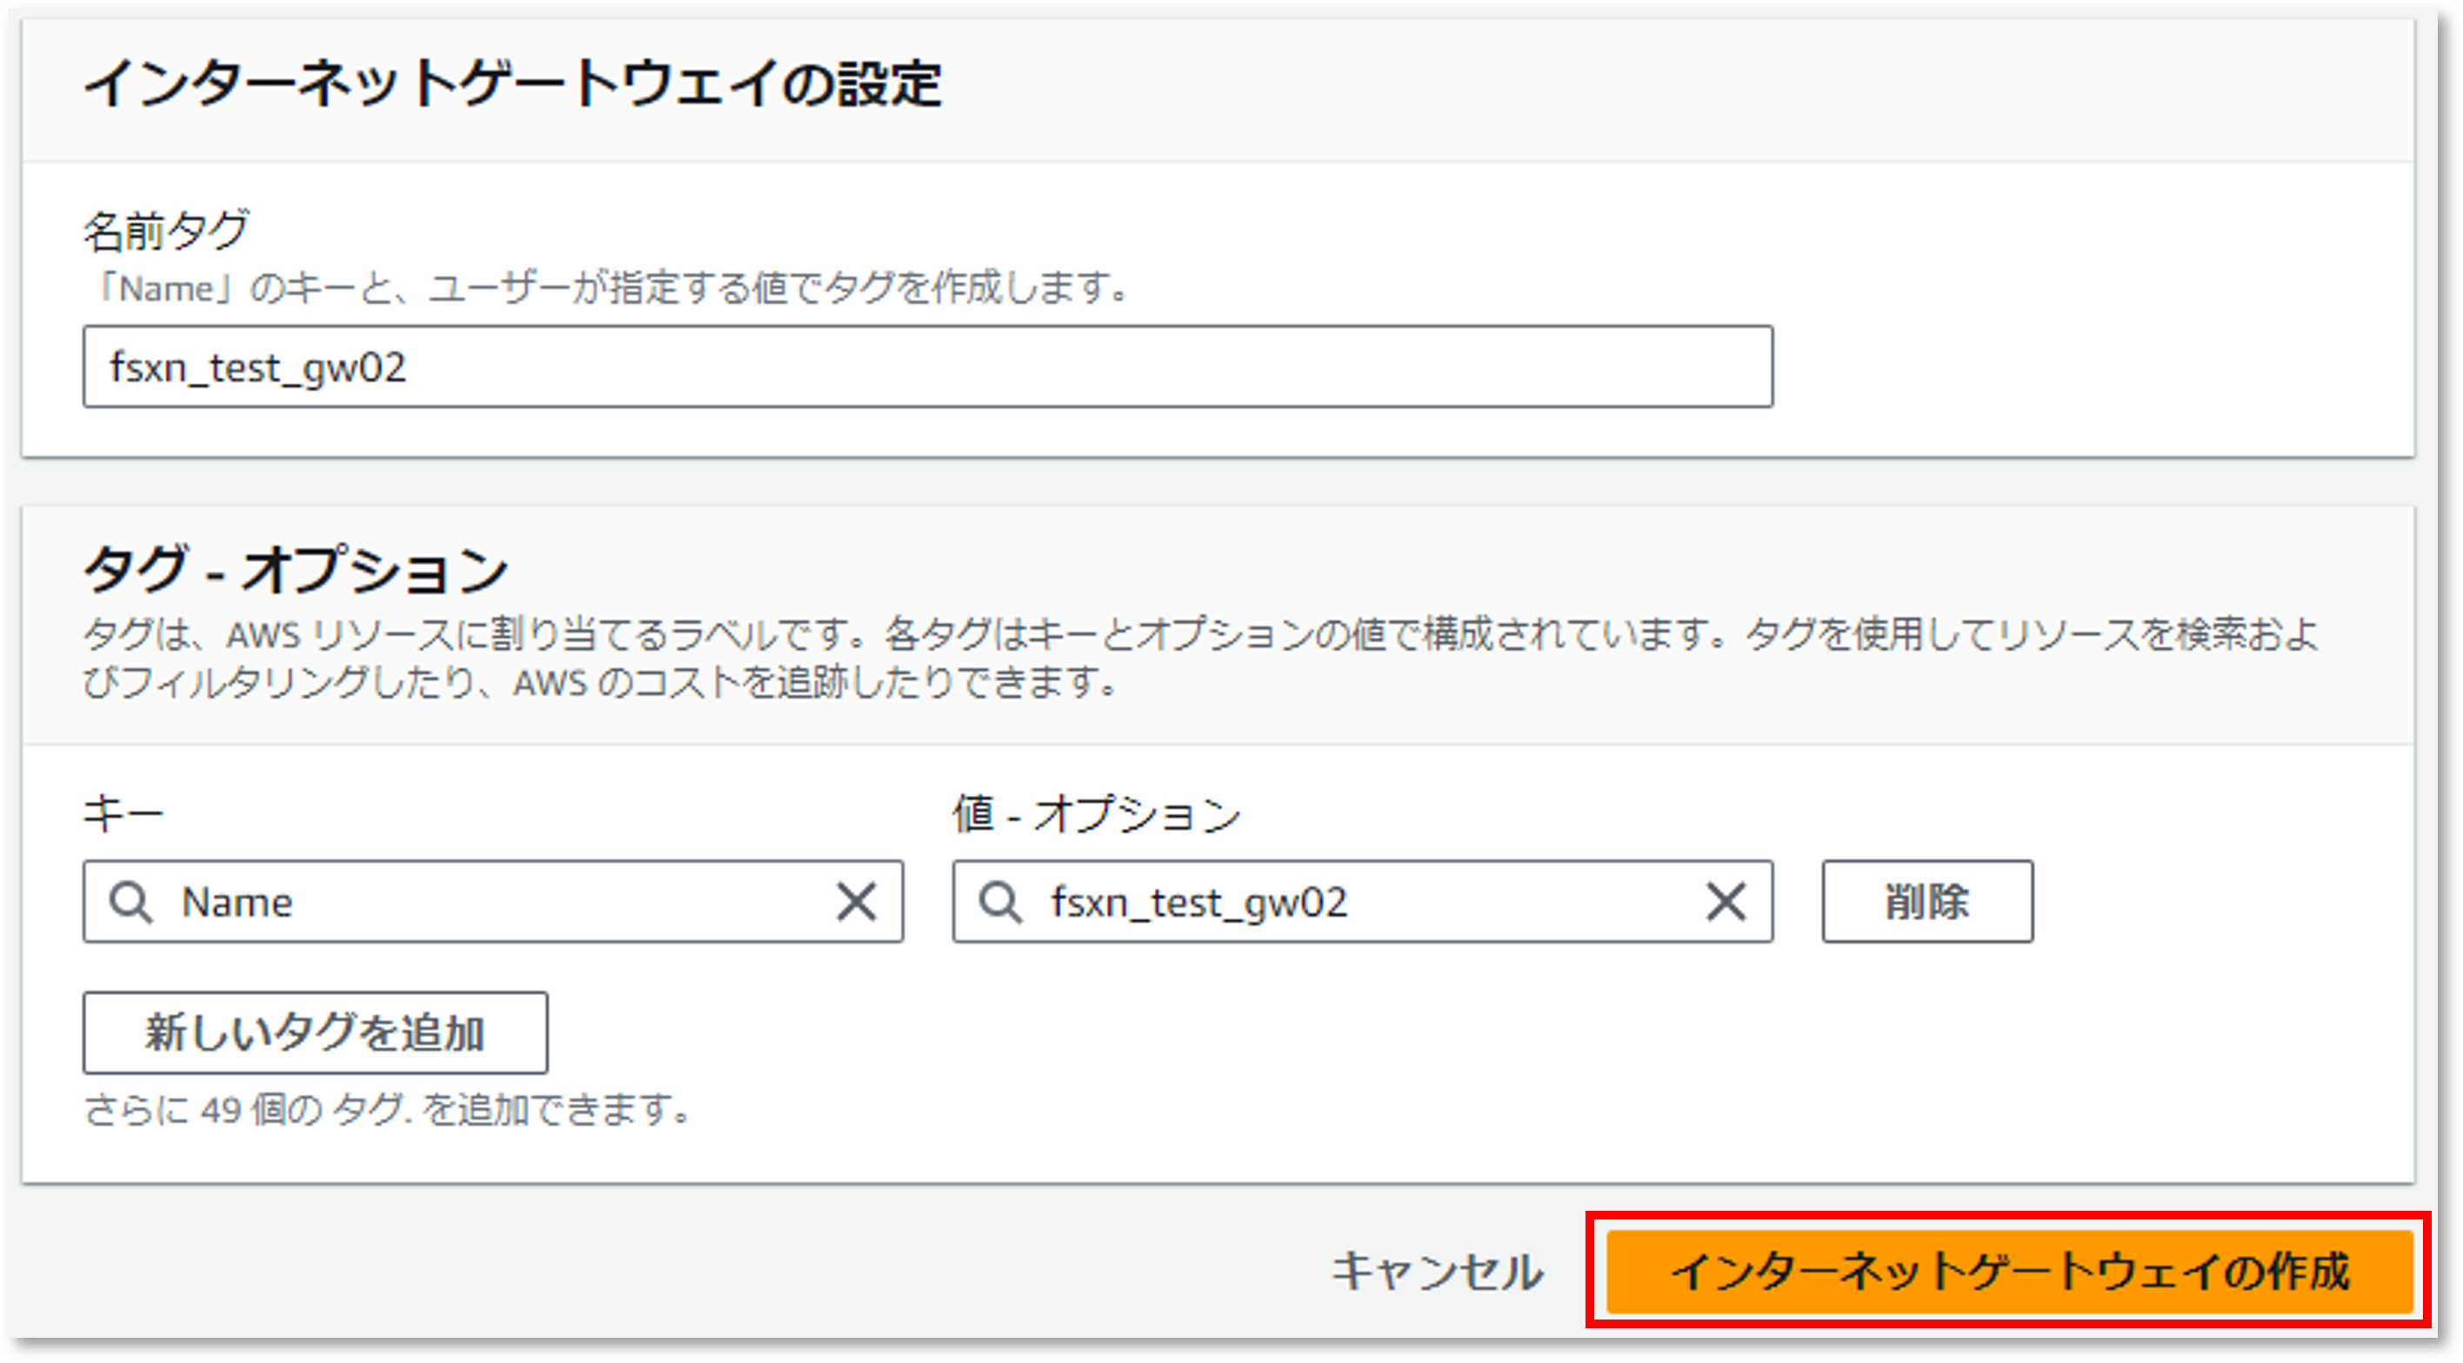Clear the fsxn_test_gw02 tag value with X
This screenshot has width=2463, height=1363.
point(1725,901)
